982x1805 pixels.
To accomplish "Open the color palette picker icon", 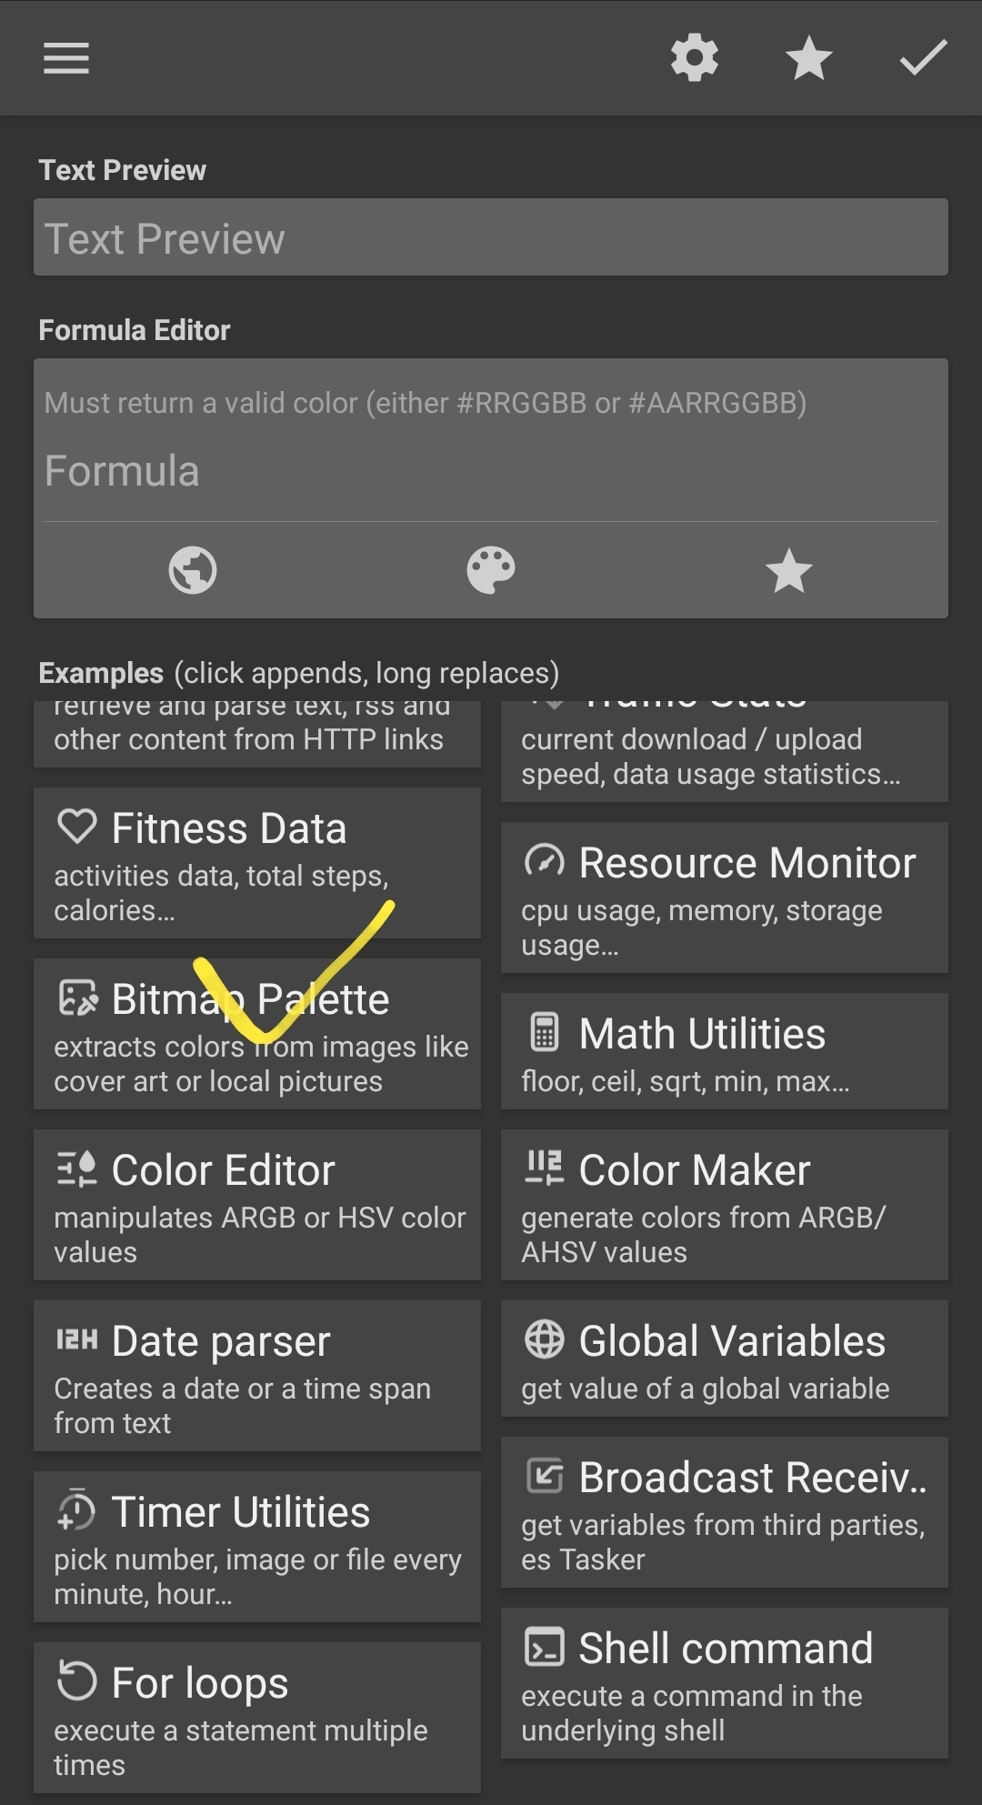I will click(491, 570).
